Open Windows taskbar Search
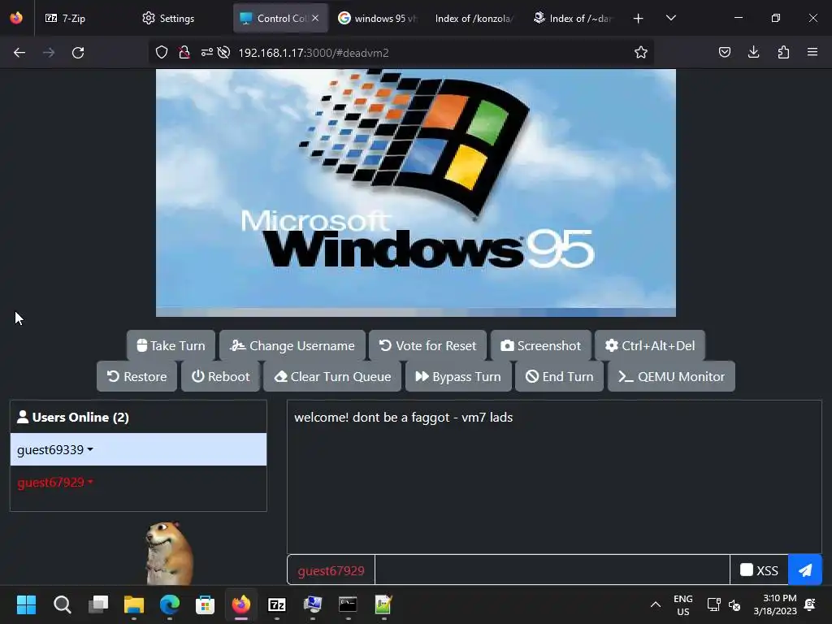 click(62, 604)
